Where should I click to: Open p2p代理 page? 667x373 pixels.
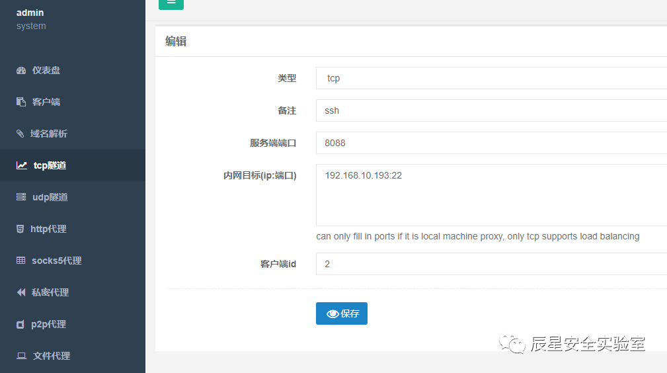[x=73, y=324]
